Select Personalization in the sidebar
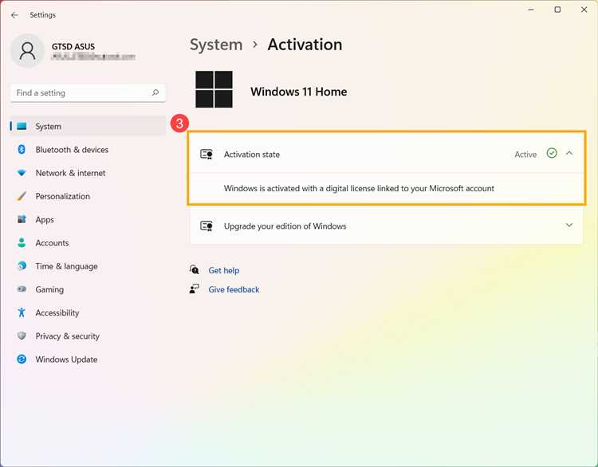 click(x=88, y=196)
